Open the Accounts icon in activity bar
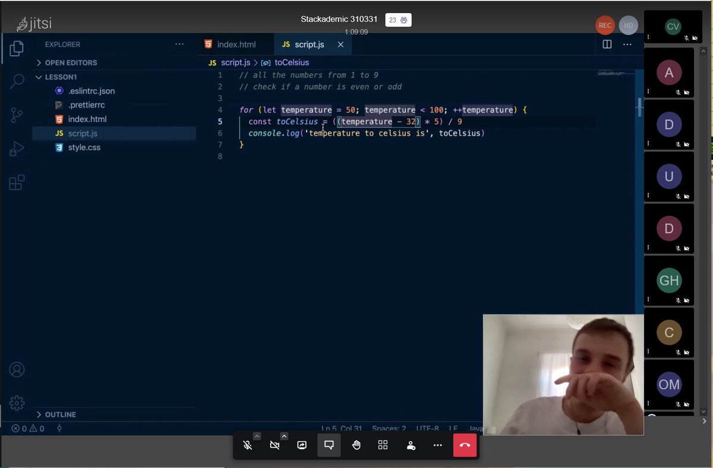Image resolution: width=713 pixels, height=468 pixels. 17,369
